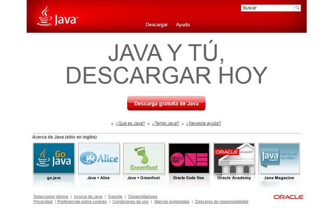This screenshot has width=333, height=213.
Task: Click the go.java caption text
Action: click(54, 178)
